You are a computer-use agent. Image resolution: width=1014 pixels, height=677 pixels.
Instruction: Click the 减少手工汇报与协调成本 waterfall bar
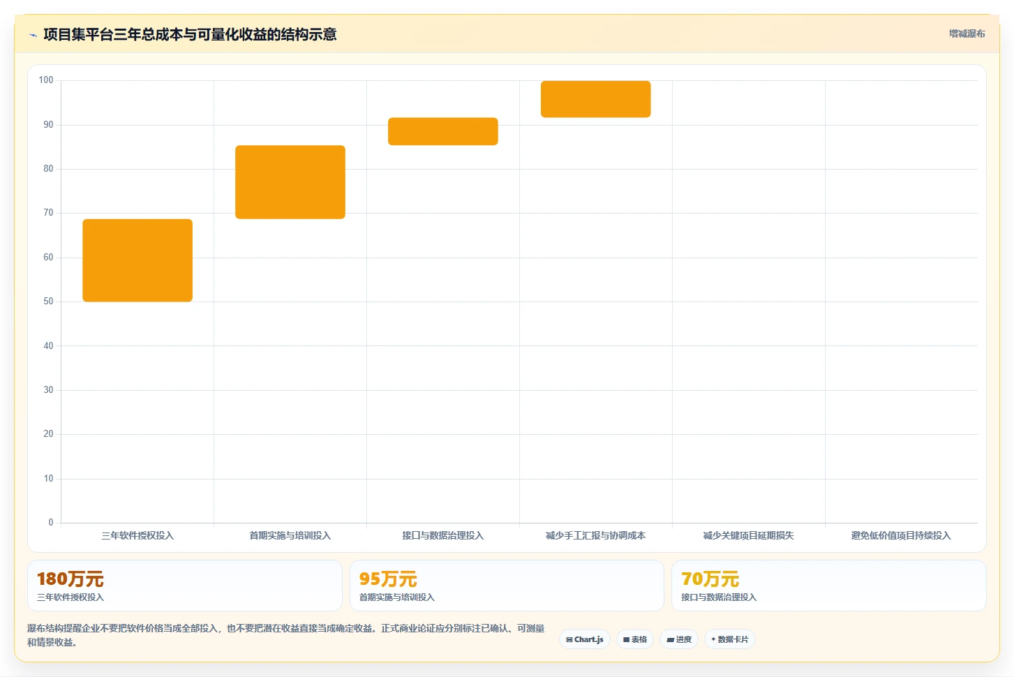tap(596, 99)
